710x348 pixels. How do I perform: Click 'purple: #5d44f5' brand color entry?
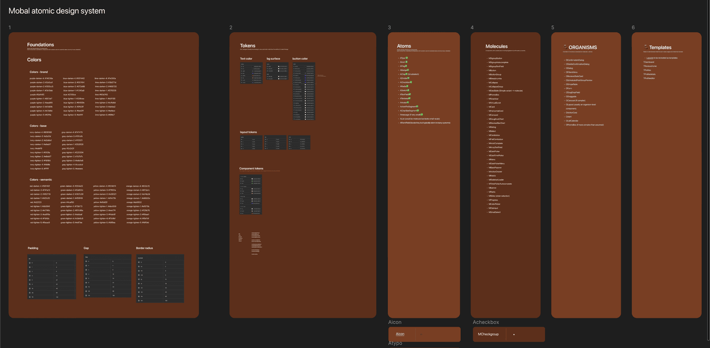coord(37,94)
